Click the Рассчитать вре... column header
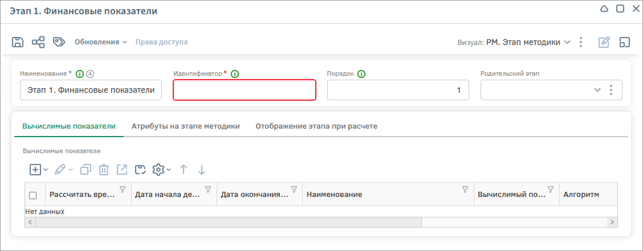 click(82, 195)
